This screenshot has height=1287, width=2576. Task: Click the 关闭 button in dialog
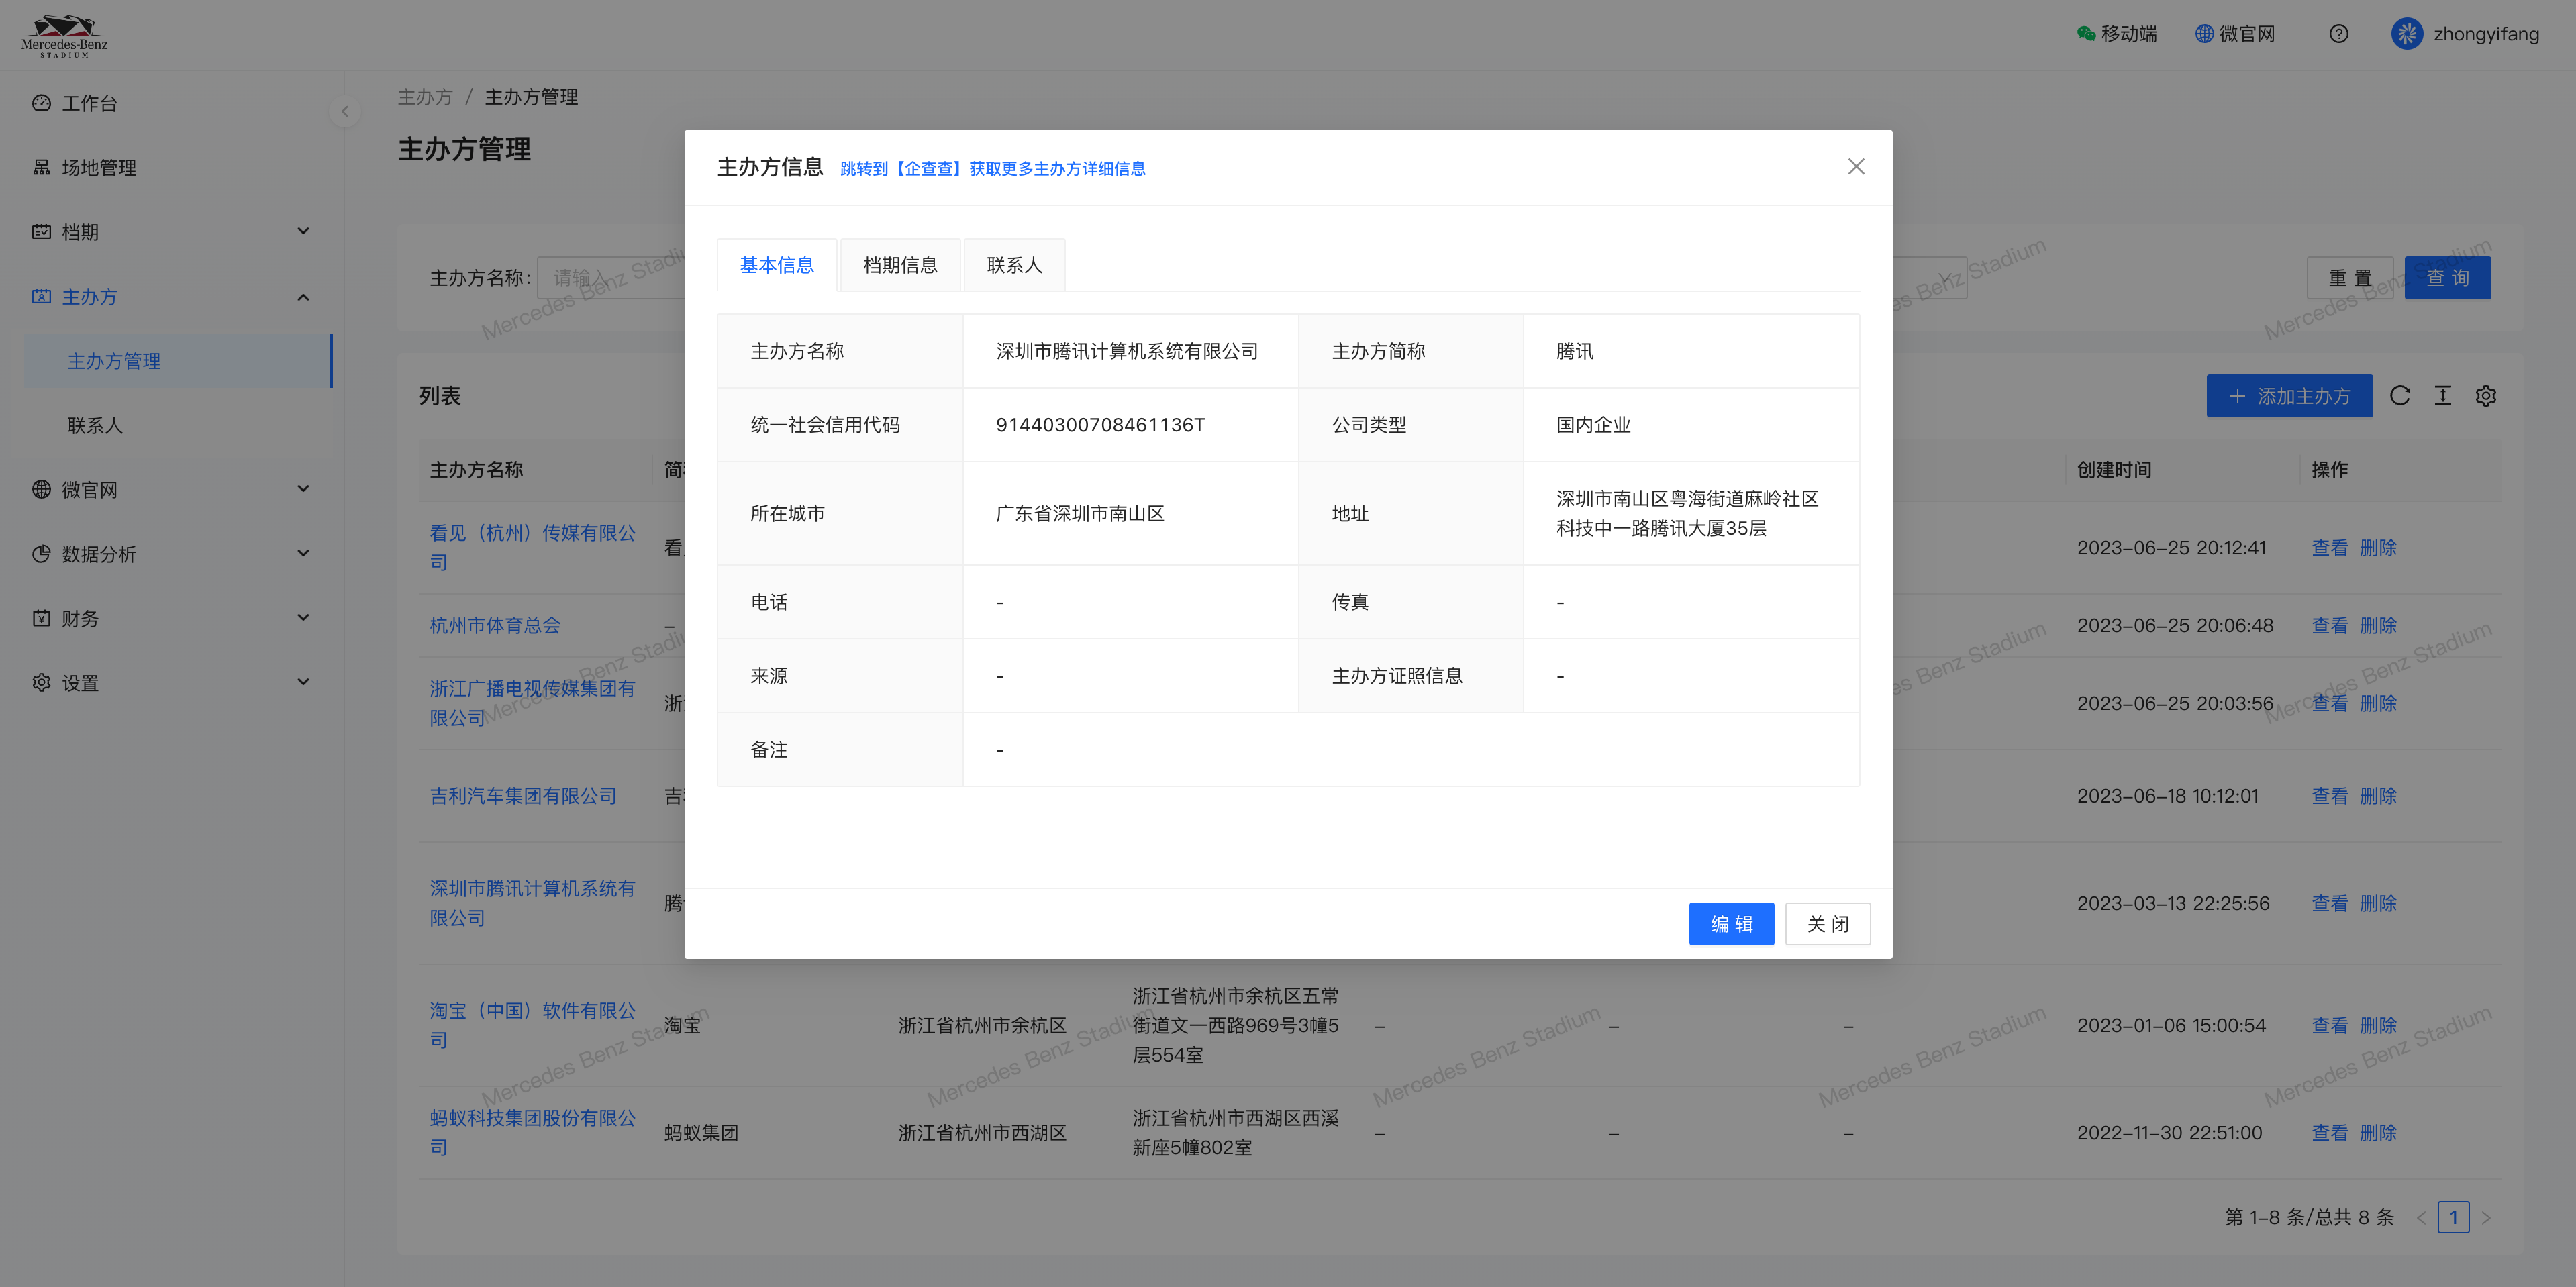(x=1827, y=924)
